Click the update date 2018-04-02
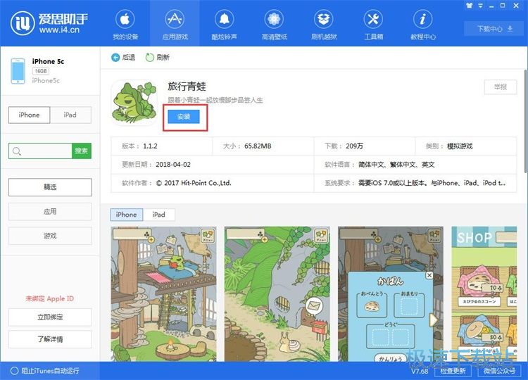The height and width of the screenshot is (380, 528). (x=173, y=165)
